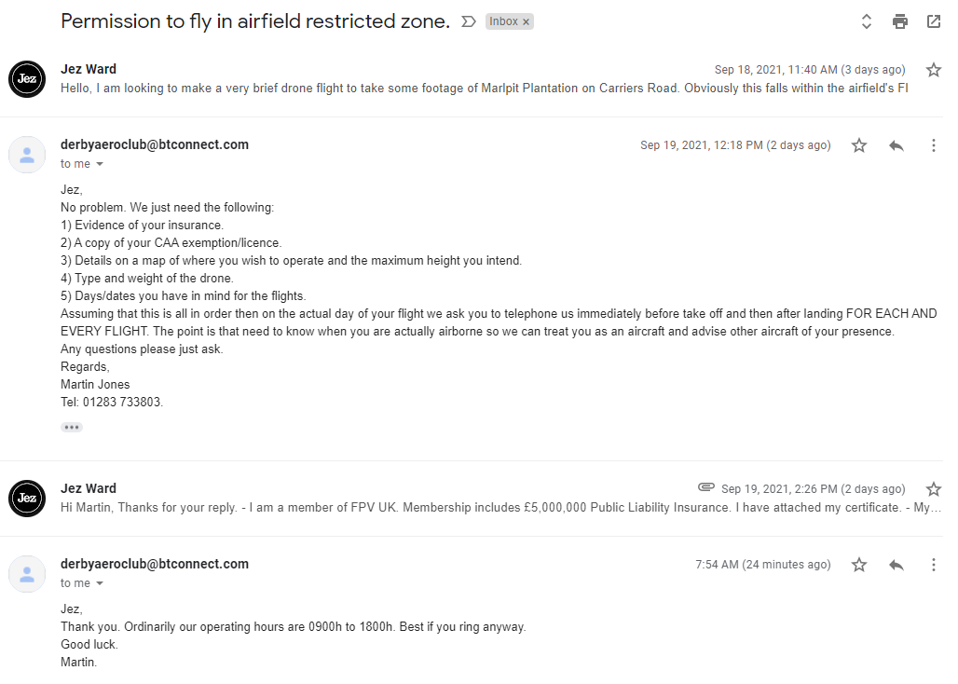Star the 7:54 AM message
The width and height of the screenshot is (958, 684).
click(859, 565)
